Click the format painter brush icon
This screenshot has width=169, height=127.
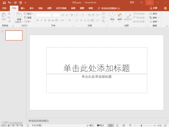pyautogui.click(x=9, y=22)
